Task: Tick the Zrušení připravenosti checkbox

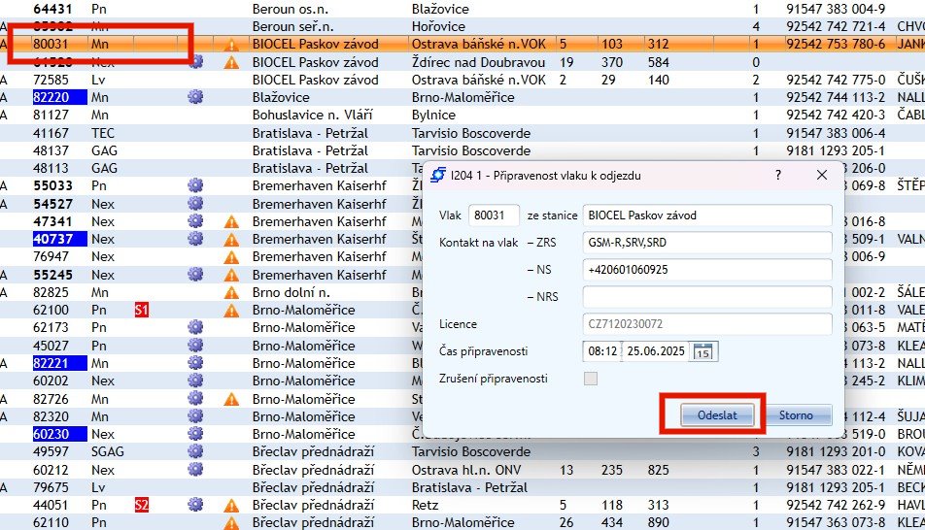Action: pyautogui.click(x=590, y=379)
